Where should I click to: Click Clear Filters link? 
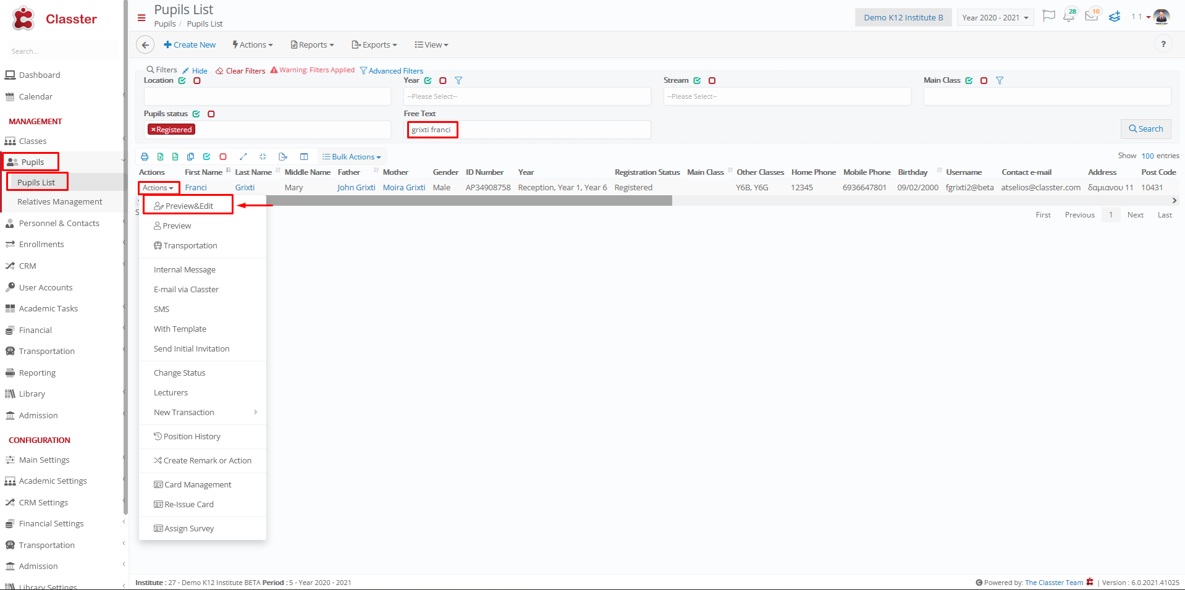240,71
